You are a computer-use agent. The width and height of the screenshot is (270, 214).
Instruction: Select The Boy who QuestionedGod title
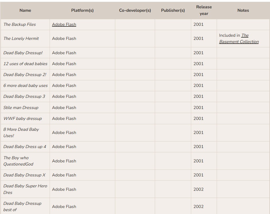pos(18,161)
